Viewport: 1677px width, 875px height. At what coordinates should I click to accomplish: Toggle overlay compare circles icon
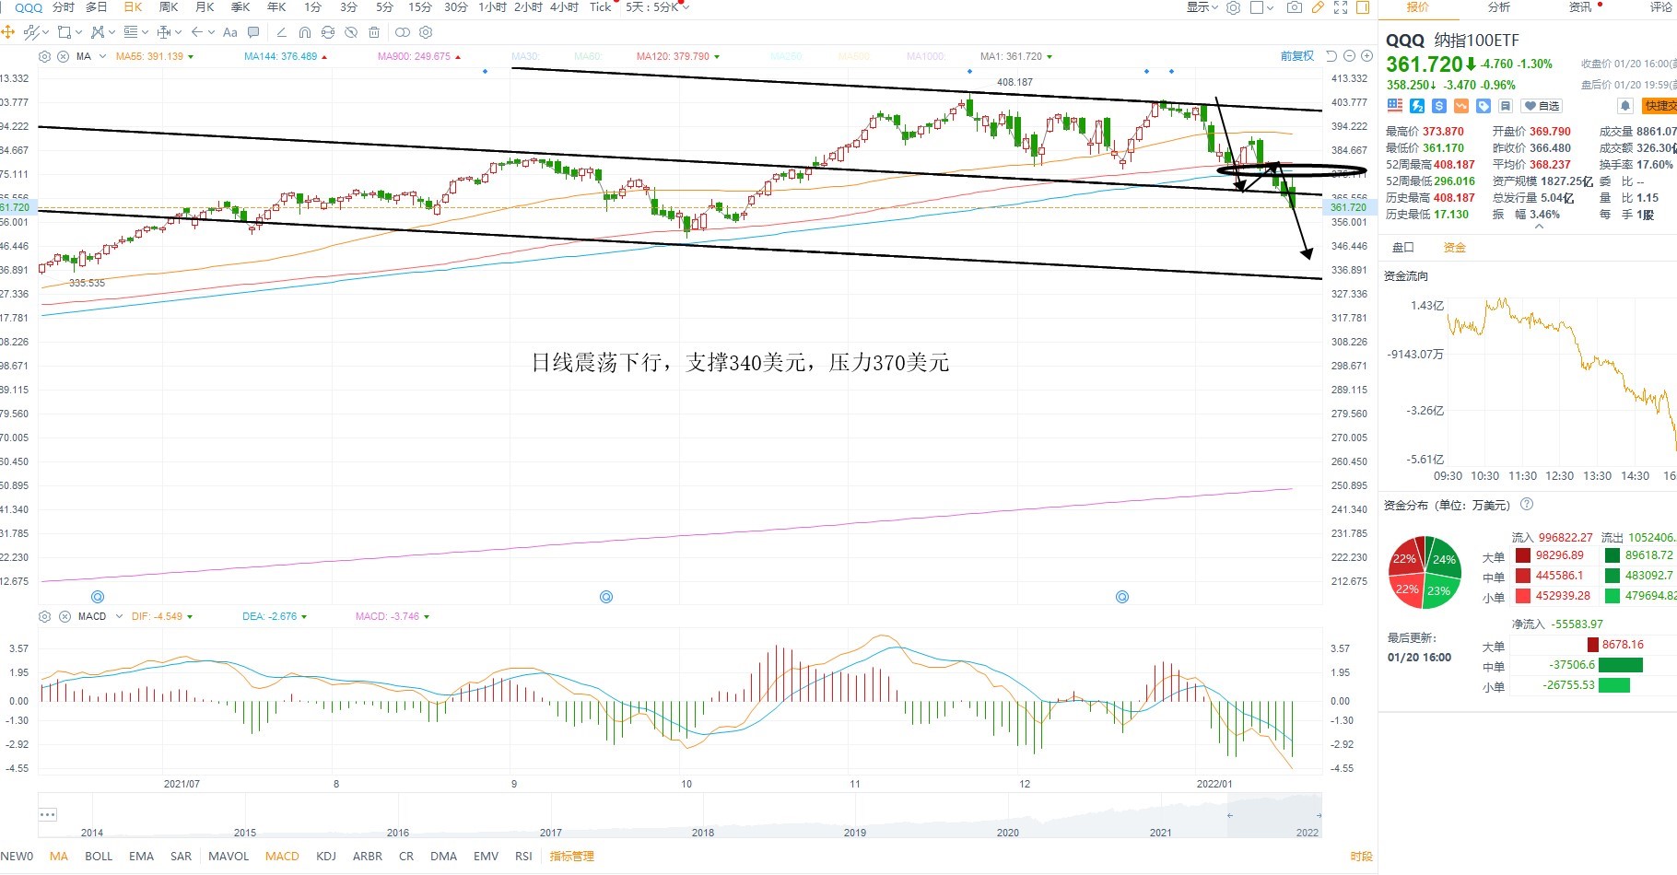click(403, 32)
